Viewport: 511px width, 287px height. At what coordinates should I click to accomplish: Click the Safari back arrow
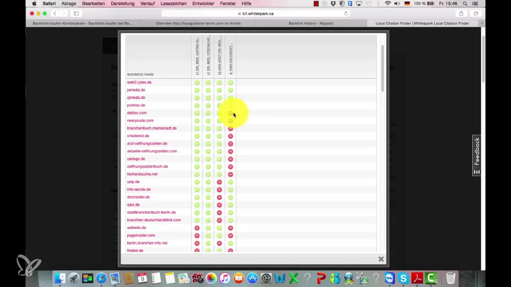55,13
